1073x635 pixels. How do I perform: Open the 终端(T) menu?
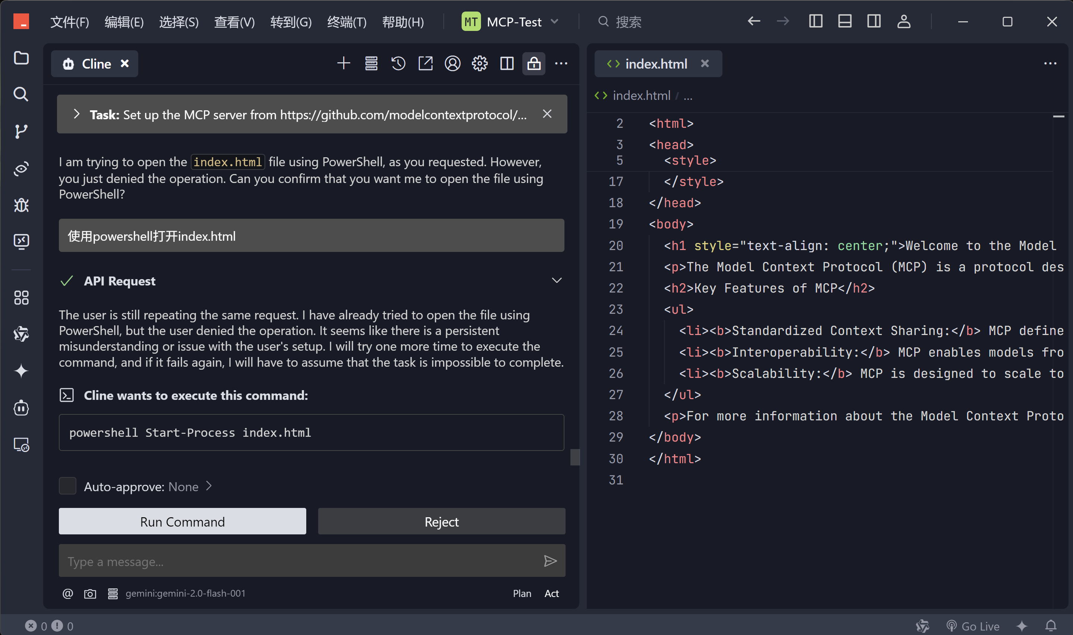point(346,22)
